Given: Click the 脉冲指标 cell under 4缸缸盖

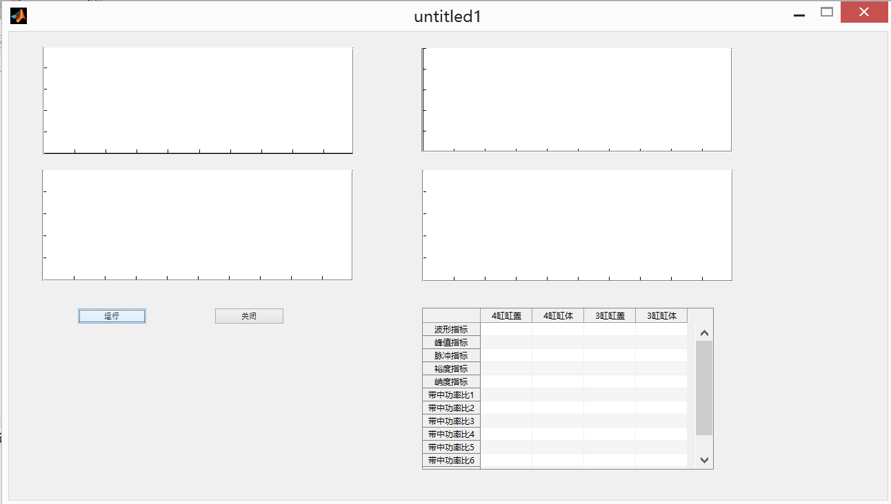Looking at the screenshot, I should [x=506, y=355].
